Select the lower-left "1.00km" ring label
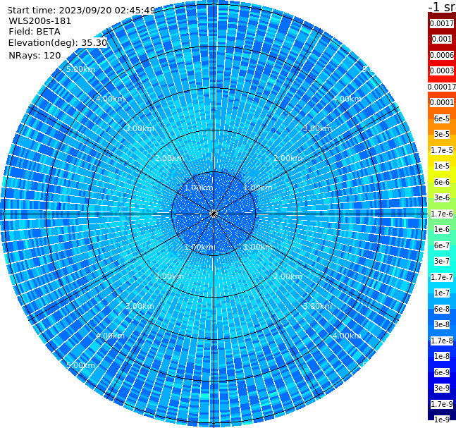This screenshot has height=428, width=456. [x=199, y=247]
